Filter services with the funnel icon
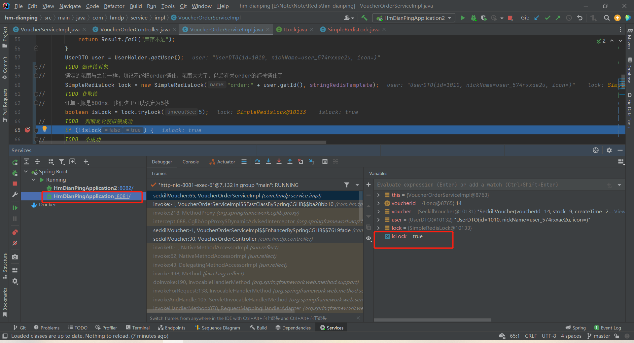 coord(62,161)
